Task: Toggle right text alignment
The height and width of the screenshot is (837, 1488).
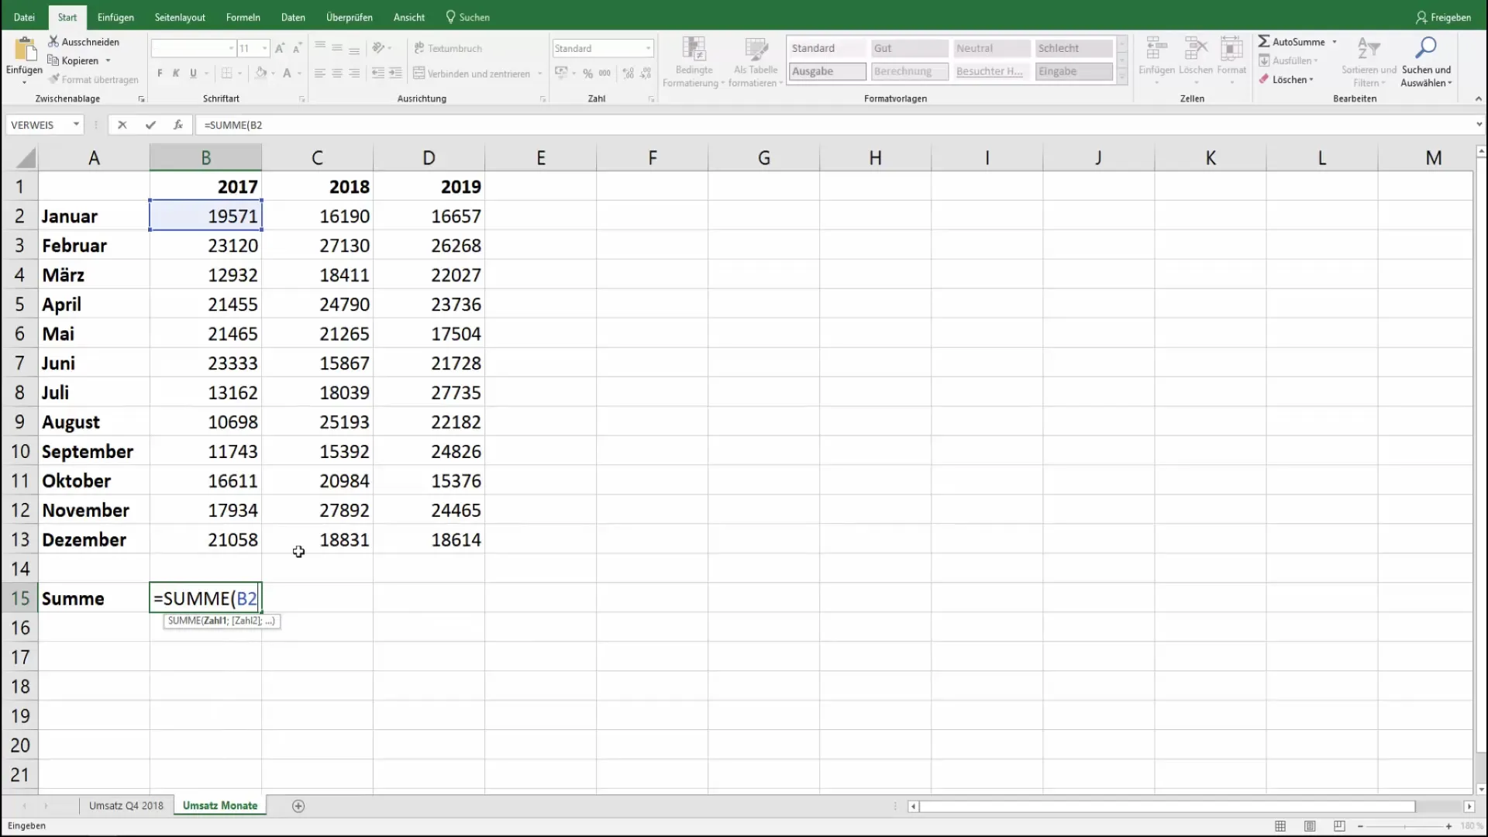Action: pos(354,74)
